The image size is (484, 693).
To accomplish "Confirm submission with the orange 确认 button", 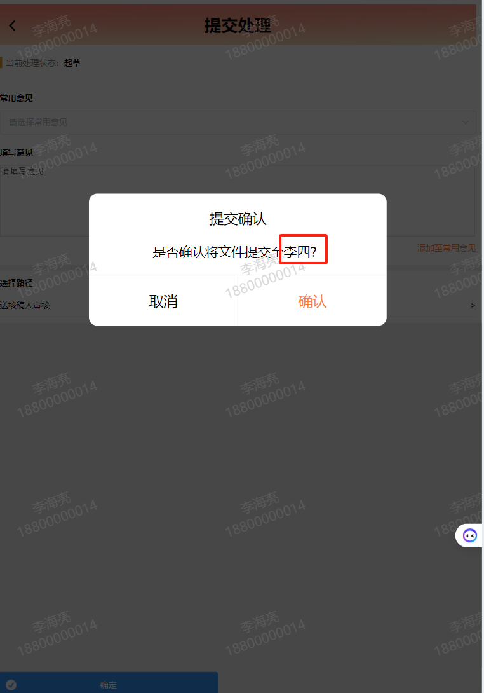I will [x=313, y=301].
